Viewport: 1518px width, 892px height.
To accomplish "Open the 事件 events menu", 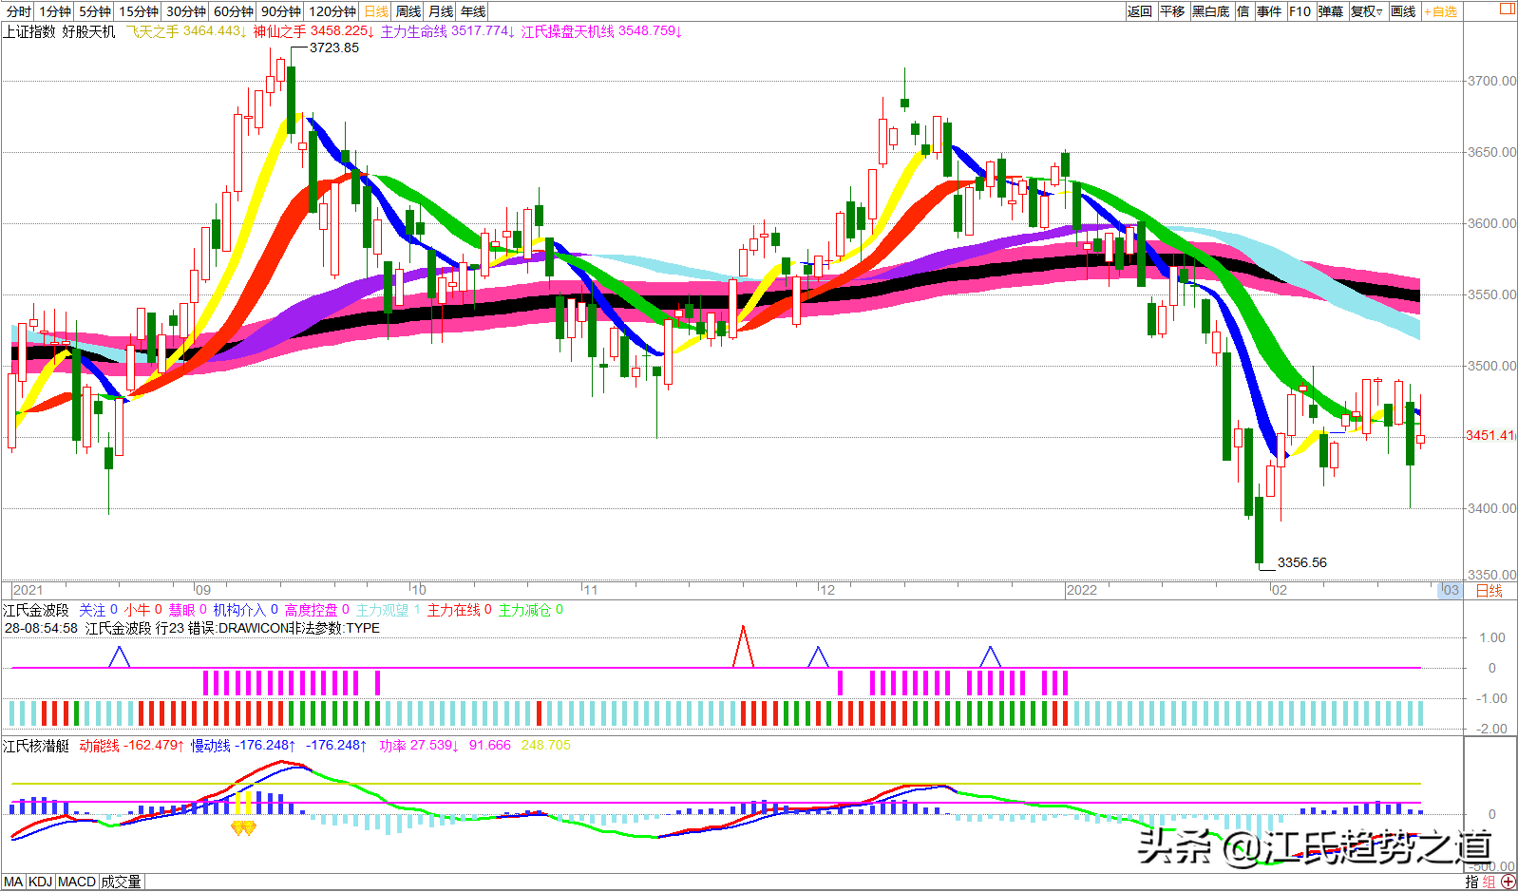I will (x=1269, y=11).
